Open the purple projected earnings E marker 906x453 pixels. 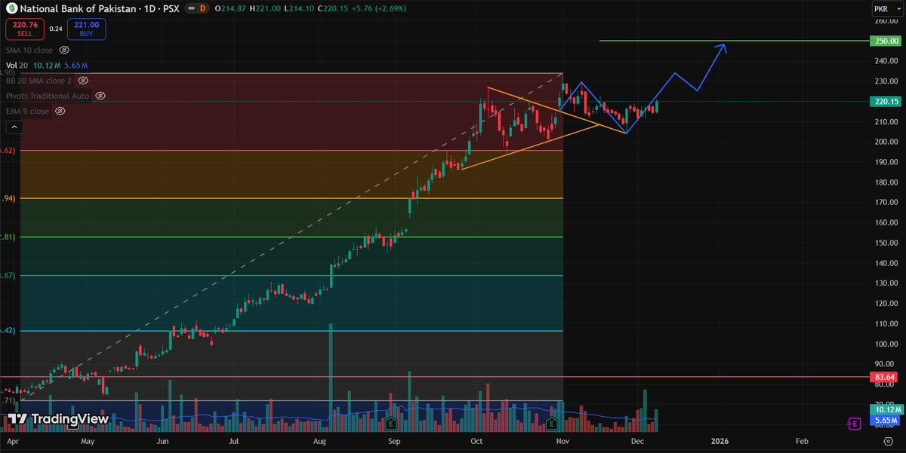tap(855, 424)
